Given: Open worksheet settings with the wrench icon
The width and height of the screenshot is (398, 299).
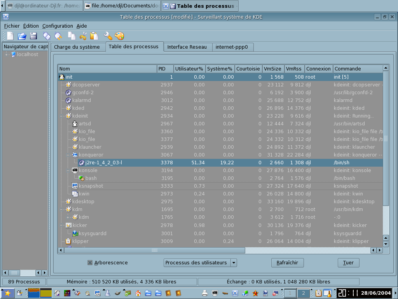Looking at the screenshot, I should 108,36.
